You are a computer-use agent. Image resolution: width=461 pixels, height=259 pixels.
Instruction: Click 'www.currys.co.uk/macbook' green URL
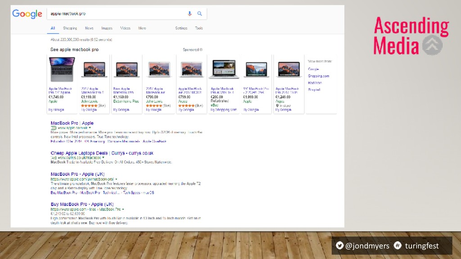(x=79, y=158)
